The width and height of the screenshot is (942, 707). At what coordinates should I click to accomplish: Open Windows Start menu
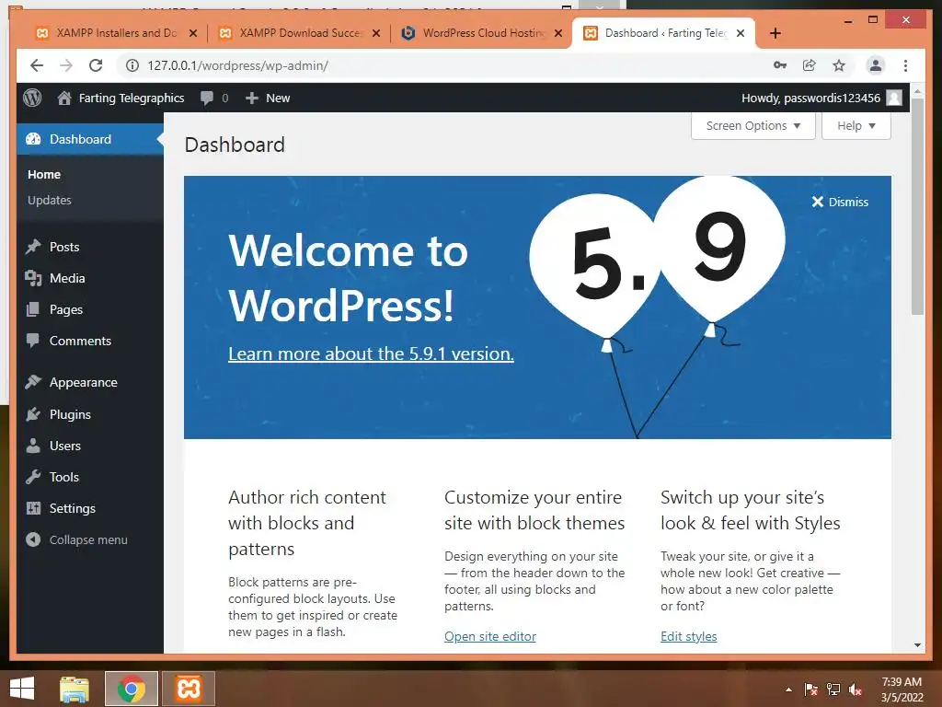tap(22, 689)
